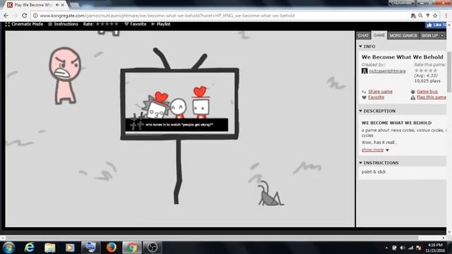Click the network signal icon in the tray
Screen dimensions: 452x254
[x=411, y=248]
